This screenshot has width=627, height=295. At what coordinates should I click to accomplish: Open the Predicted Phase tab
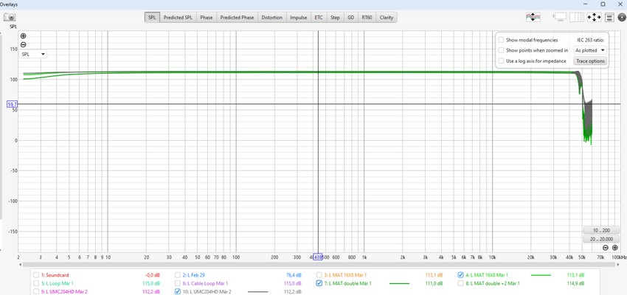click(237, 18)
